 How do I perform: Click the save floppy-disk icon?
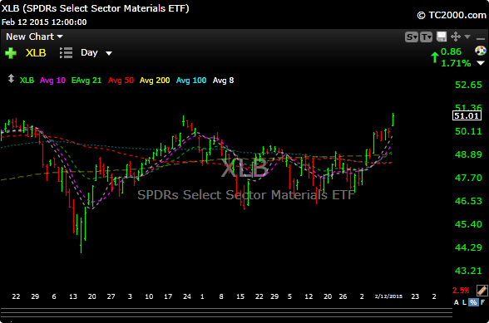[x=442, y=37]
